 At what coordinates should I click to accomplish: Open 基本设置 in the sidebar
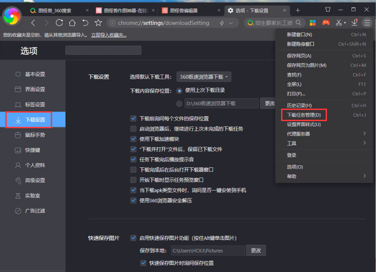click(33, 74)
